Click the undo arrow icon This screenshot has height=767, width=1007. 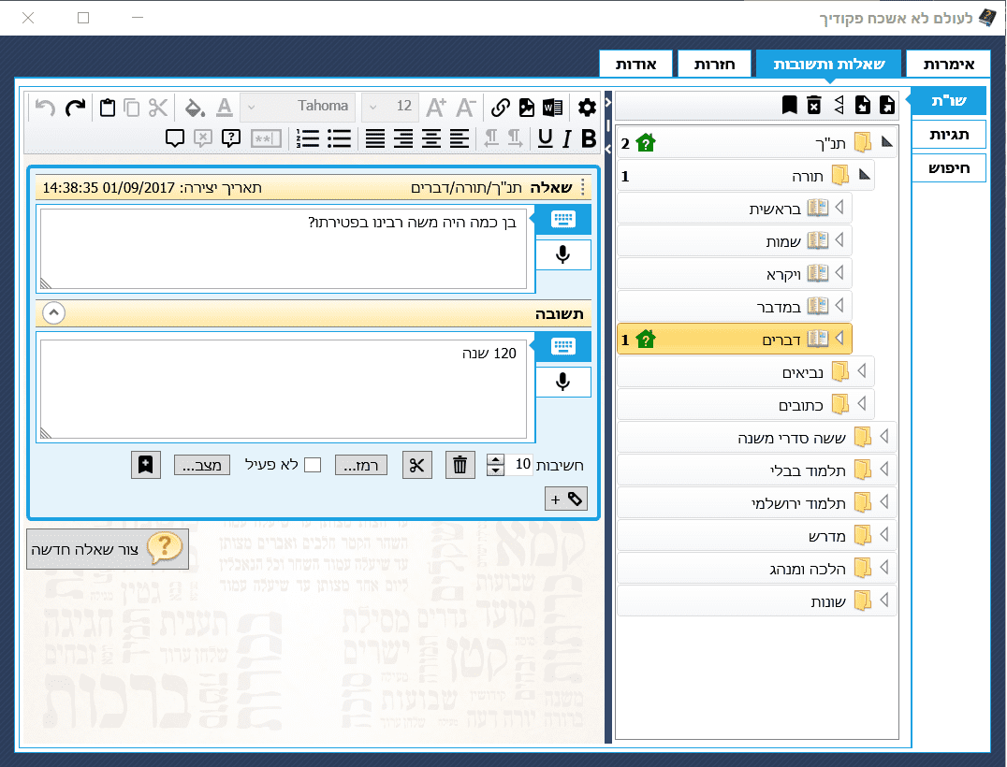[x=45, y=108]
